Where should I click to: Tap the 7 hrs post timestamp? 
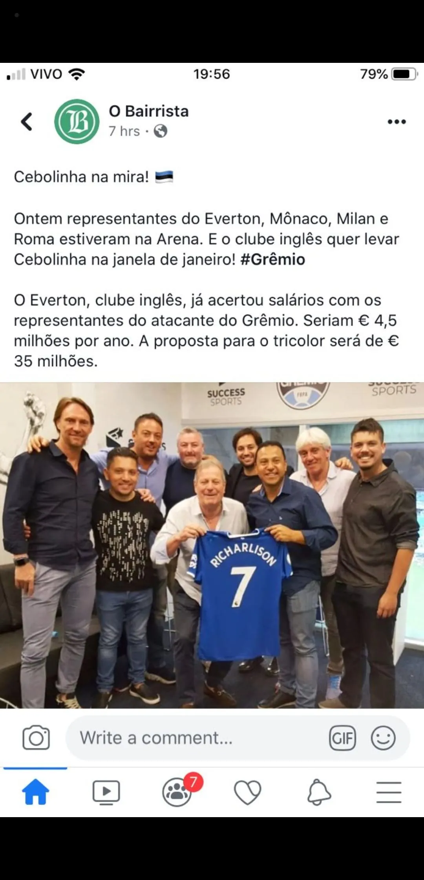pos(124,131)
